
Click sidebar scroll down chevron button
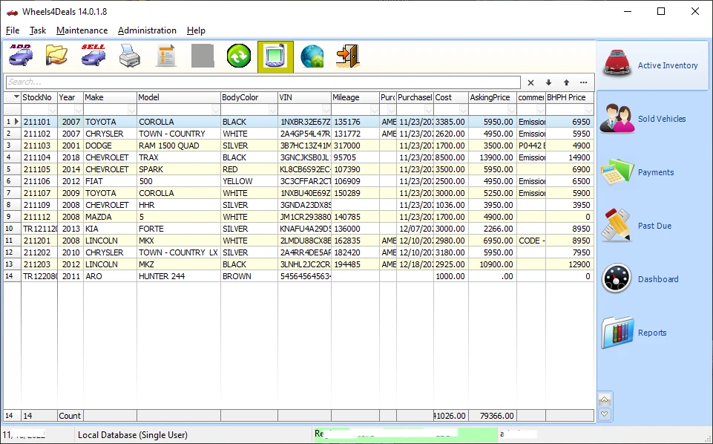click(x=605, y=414)
